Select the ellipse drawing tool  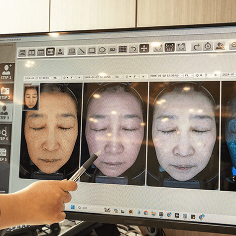(102, 50)
